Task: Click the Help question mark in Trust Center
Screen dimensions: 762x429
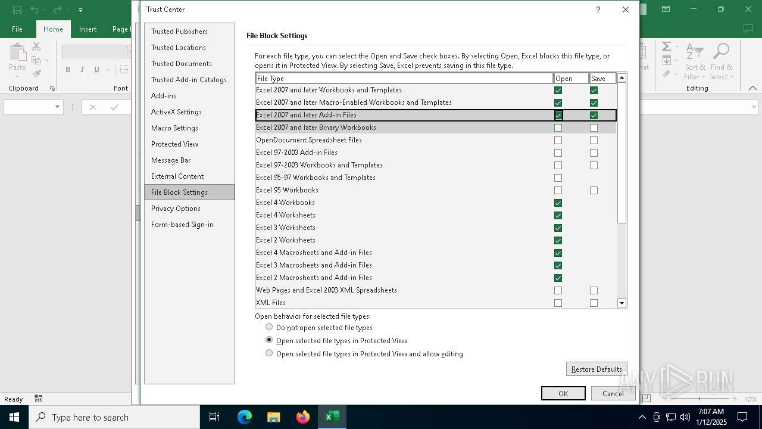Action: click(x=598, y=10)
